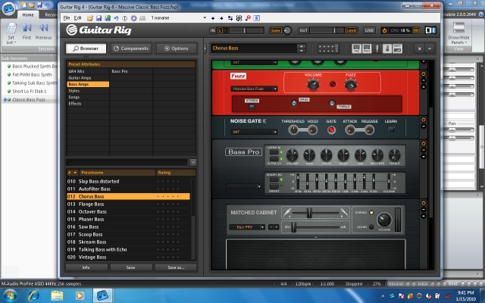
Task: Open Guitar Rig from the Windows taskbar
Action: [102, 295]
